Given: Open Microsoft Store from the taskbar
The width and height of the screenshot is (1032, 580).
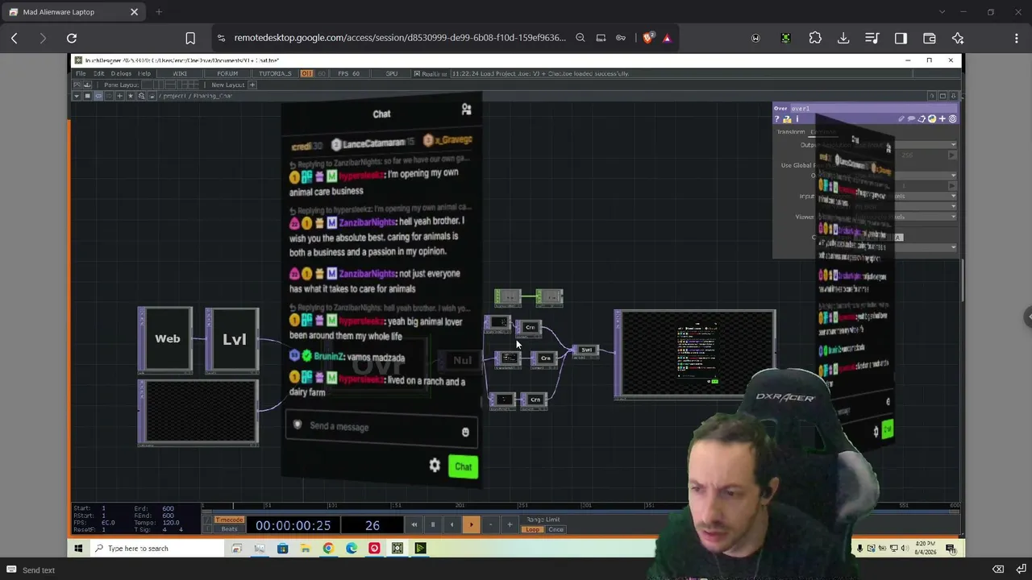Looking at the screenshot, I should point(282,549).
